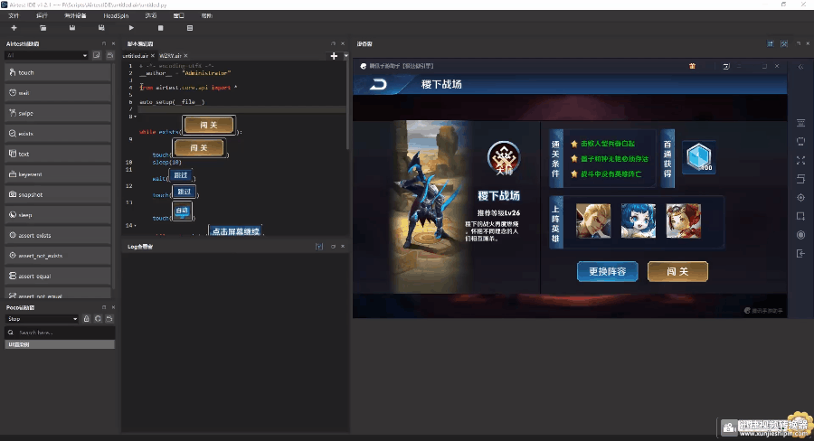Image resolution: width=814 pixels, height=441 pixels.
Task: Open the Airtest assistant filter dropdown
Action: click(47, 55)
